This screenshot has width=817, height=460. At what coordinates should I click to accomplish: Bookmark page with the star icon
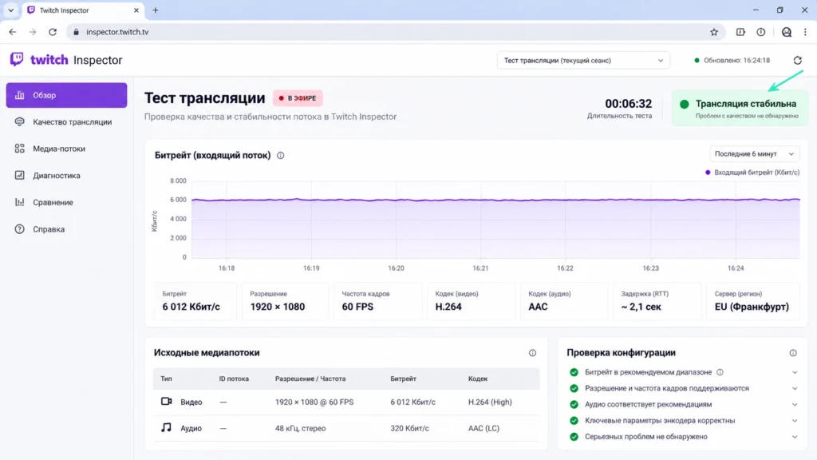tap(714, 32)
